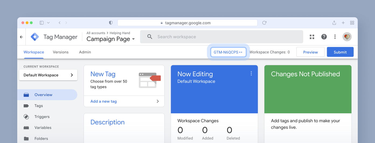Screen dimensions: 375x143
Task: Click the Add a new tag link
Action: (103, 101)
